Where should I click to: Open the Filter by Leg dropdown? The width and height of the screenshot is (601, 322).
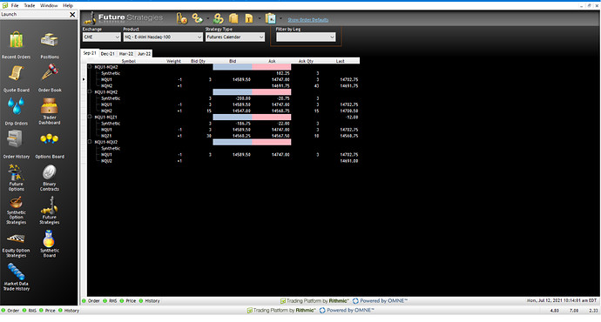306,37
